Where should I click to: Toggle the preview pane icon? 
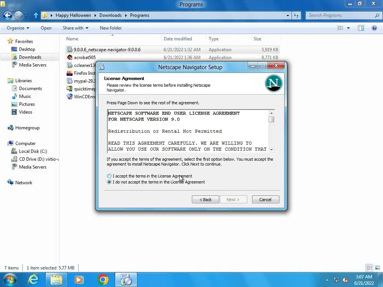(x=361, y=28)
